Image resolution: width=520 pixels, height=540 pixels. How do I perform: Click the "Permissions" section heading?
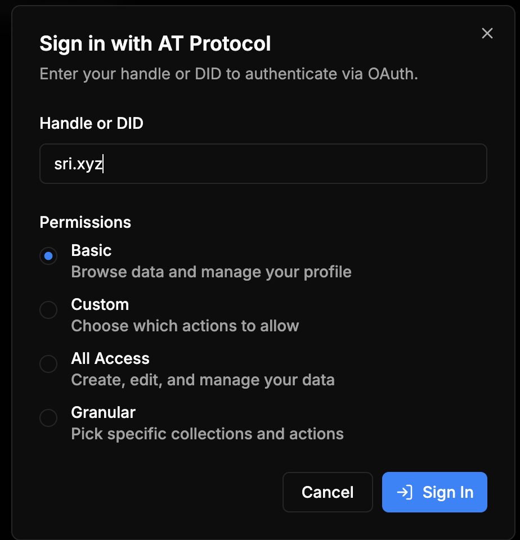(85, 222)
